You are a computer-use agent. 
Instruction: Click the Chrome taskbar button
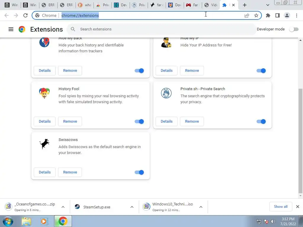[63, 221]
